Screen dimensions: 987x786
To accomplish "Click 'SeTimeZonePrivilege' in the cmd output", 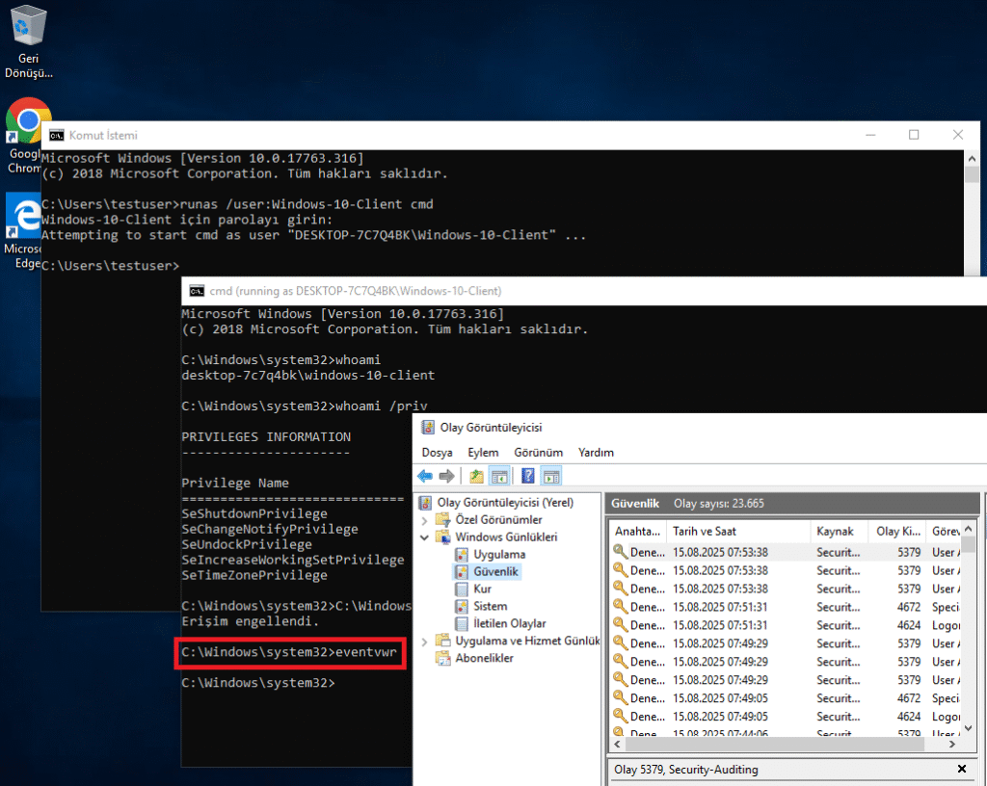I will [x=254, y=575].
